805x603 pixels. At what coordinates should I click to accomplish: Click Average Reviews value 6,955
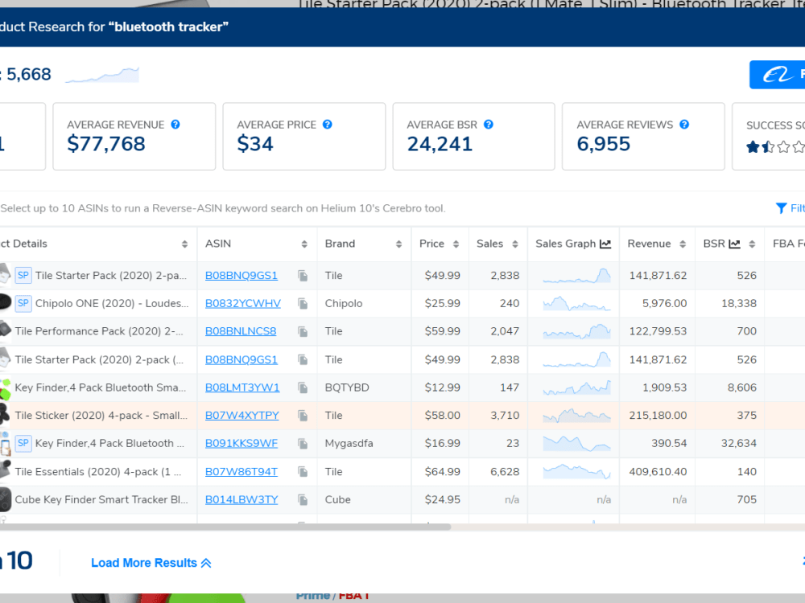coord(603,144)
